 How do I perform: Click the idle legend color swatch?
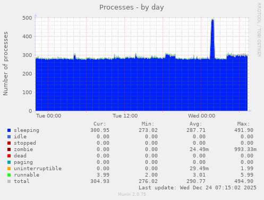[x=9, y=137]
